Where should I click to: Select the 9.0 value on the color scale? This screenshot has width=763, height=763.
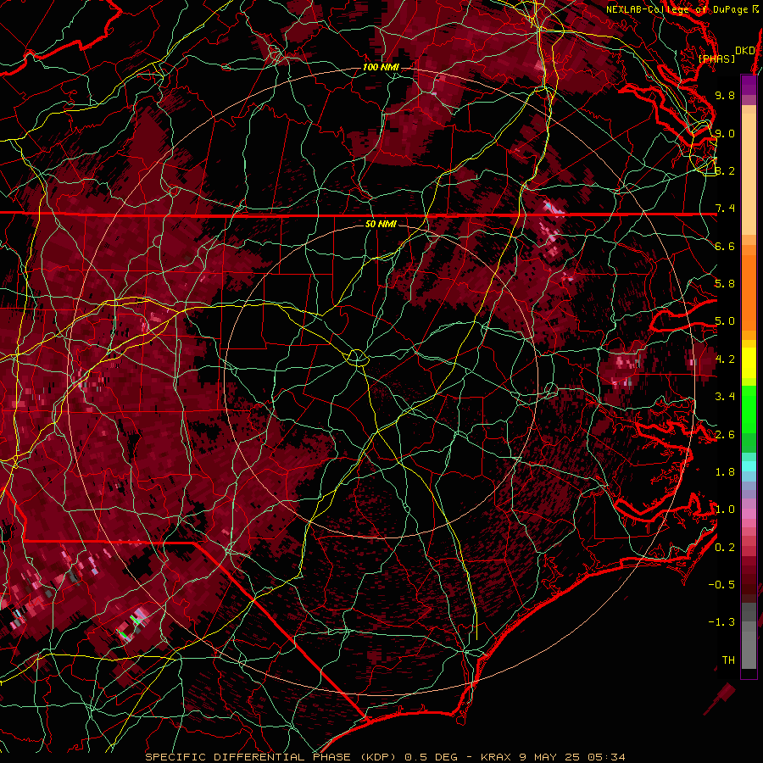(725, 133)
